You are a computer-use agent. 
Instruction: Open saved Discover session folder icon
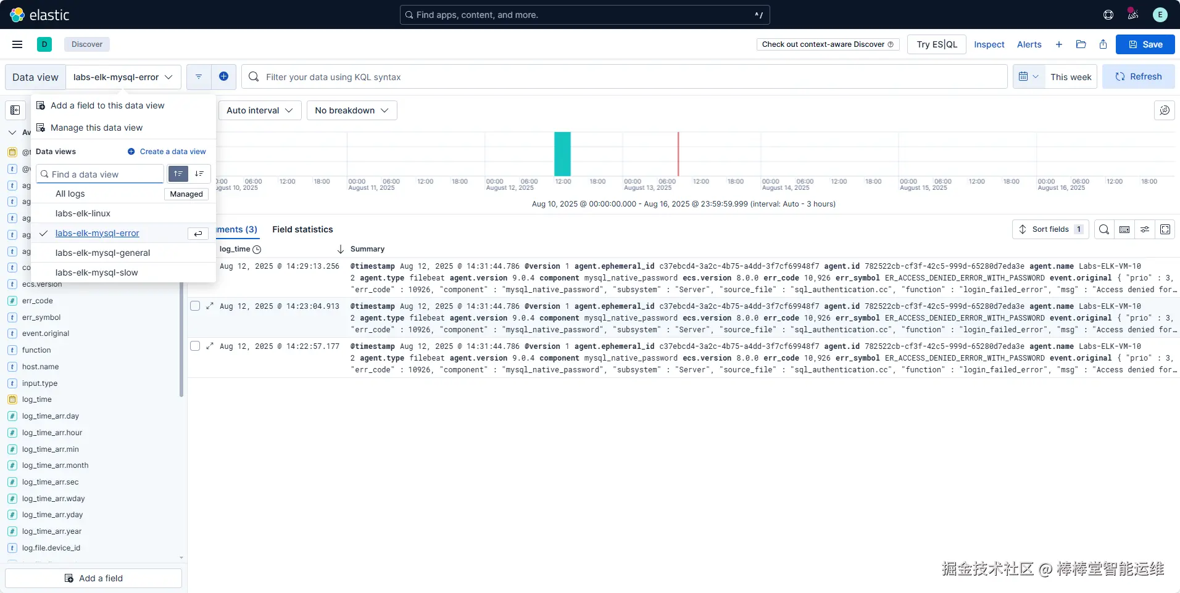coord(1081,44)
